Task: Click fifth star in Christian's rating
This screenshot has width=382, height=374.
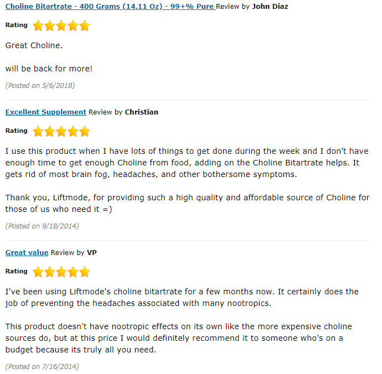Action: point(85,131)
